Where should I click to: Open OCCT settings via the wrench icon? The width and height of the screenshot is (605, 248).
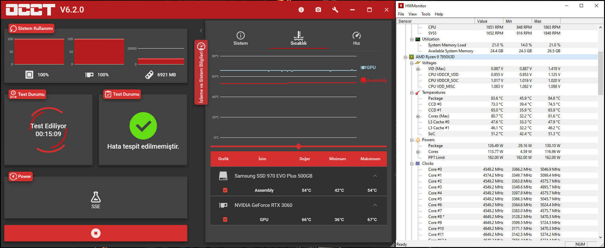[x=335, y=10]
